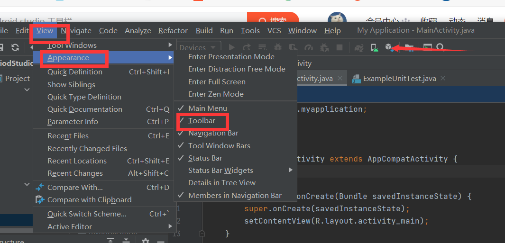Toggle the Tool Window Bars option
The width and height of the screenshot is (505, 243).
(236, 145)
